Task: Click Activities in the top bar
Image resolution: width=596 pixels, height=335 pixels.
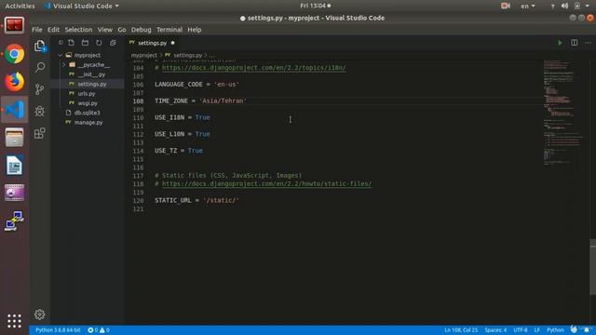Action: 20,7
